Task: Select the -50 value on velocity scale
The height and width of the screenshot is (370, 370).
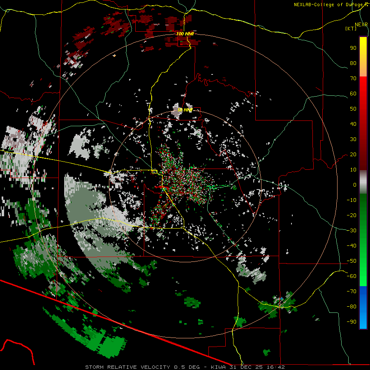Action: coord(351,261)
